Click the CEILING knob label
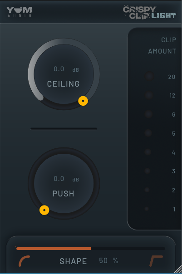This screenshot has width=182, height=274. coord(63,84)
